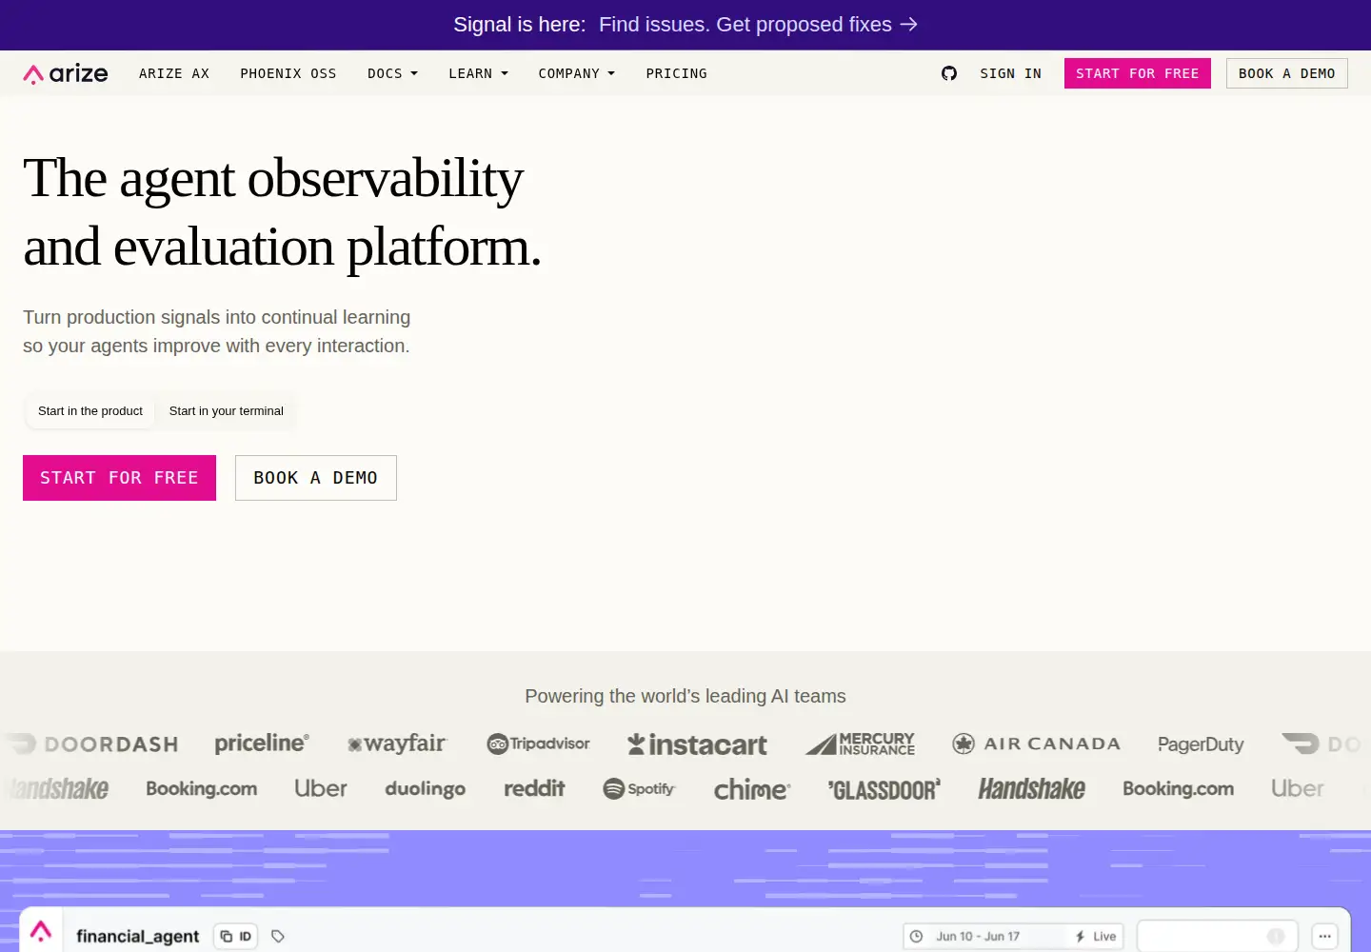Click navbar Start For Free button
Image resolution: width=1371 pixels, height=952 pixels.
coord(1137,73)
